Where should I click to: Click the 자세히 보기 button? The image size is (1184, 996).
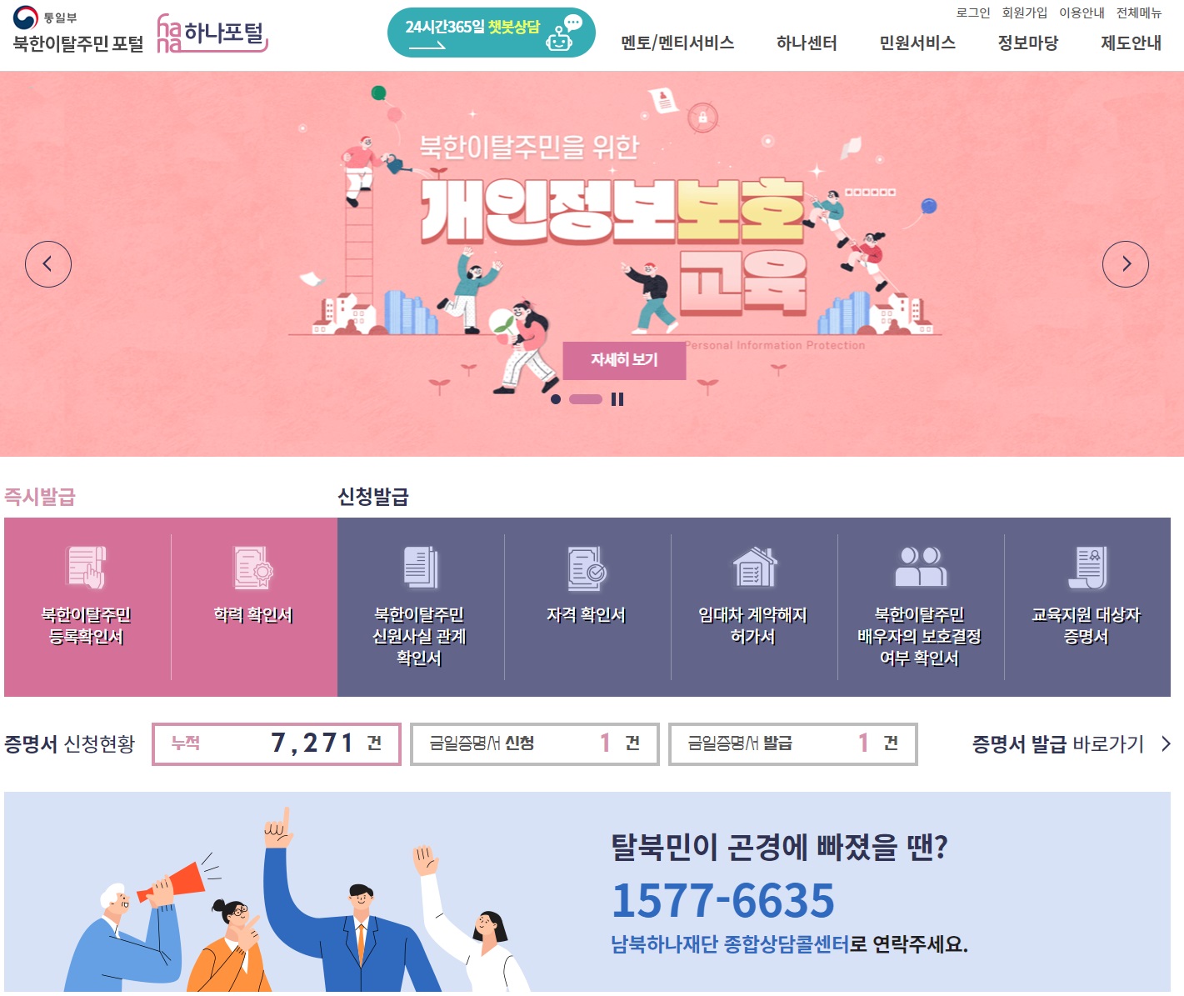[x=624, y=360]
